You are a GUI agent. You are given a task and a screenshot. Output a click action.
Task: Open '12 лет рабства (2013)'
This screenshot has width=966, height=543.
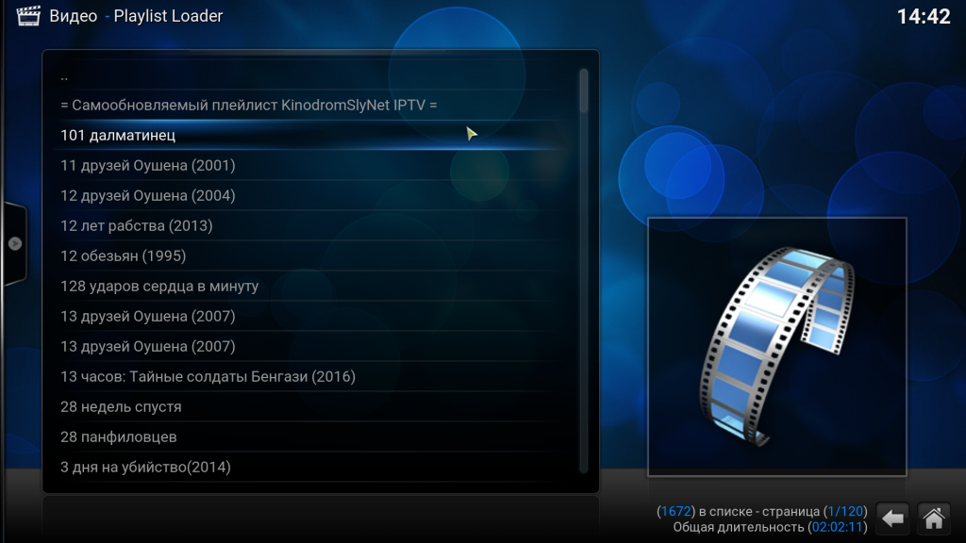pyautogui.click(x=136, y=225)
